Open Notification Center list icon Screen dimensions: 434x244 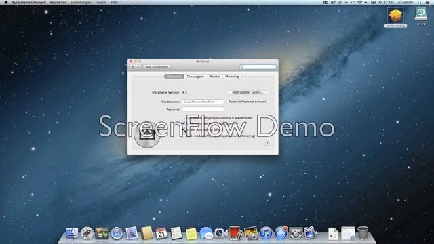tap(428, 2)
